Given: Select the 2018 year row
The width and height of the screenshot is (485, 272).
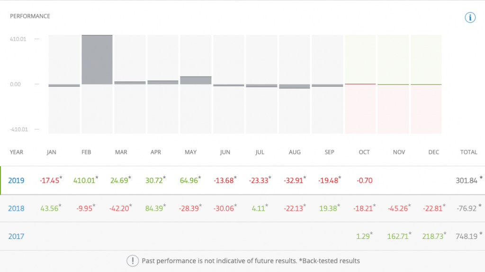Looking at the screenshot, I should 16,208.
